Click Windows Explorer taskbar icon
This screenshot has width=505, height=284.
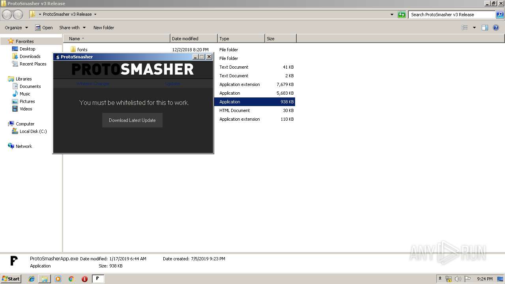point(45,279)
